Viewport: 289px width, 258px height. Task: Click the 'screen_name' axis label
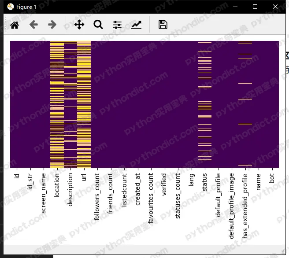coord(44,193)
